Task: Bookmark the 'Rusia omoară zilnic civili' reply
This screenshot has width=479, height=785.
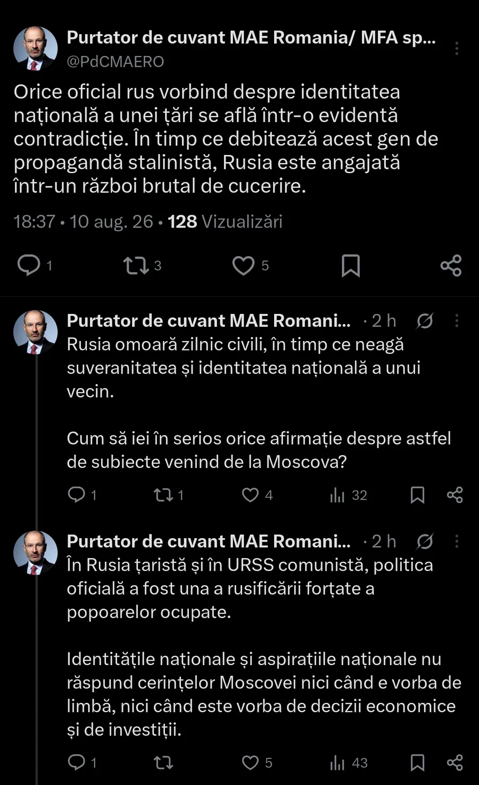Action: coord(417,495)
